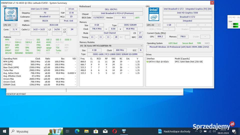
Task: Click the UEFI Boot indicator label
Action: pos(173,43)
